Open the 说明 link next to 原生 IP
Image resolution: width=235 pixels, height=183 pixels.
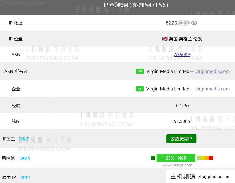[x=24, y=177]
